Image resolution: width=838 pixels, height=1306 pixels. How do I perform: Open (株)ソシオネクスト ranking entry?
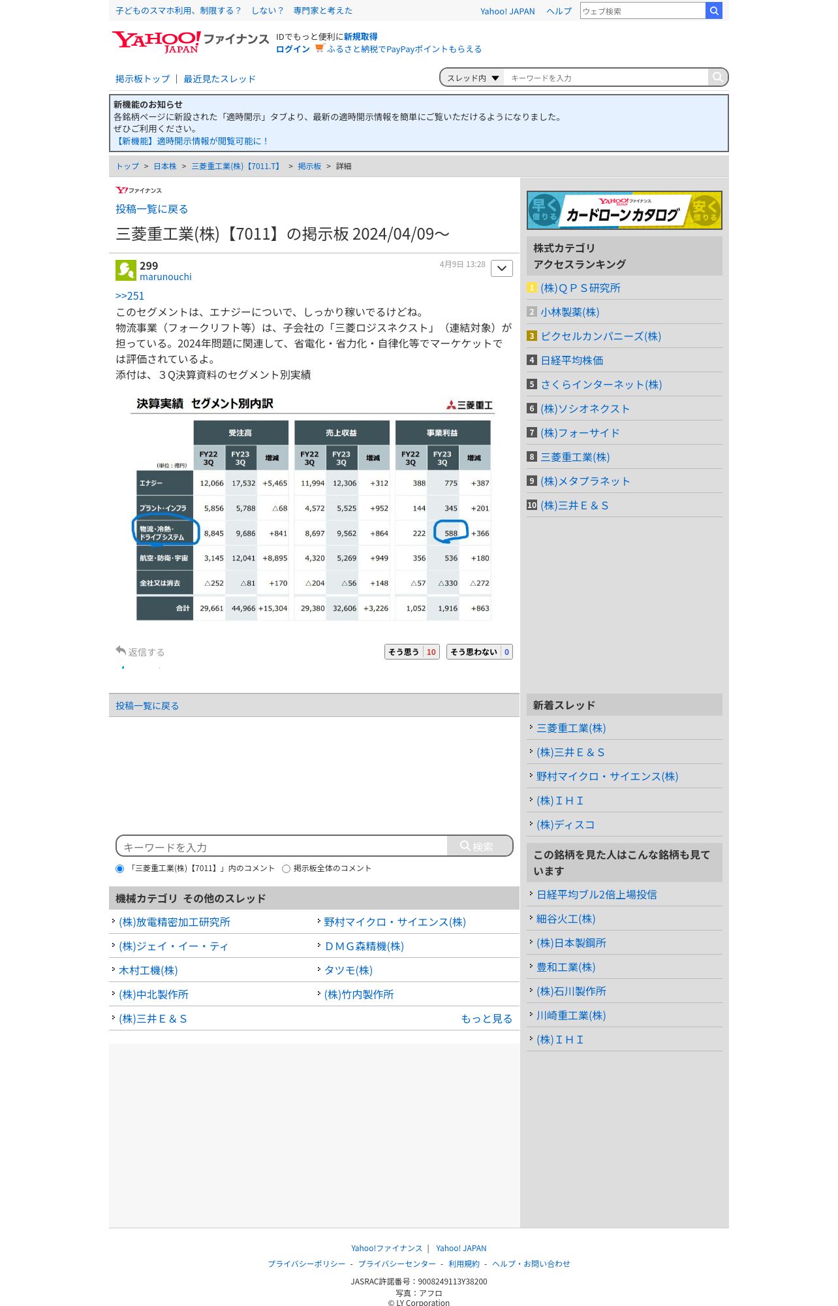[585, 409]
